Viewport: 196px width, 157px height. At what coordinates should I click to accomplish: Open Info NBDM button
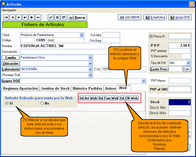click(129, 17)
